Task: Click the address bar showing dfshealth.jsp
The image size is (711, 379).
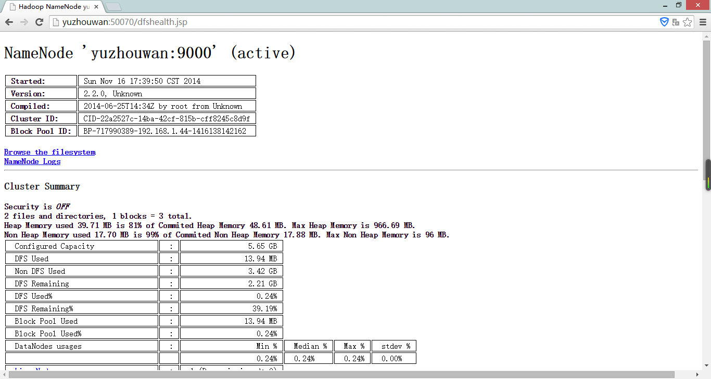Action: click(312, 22)
